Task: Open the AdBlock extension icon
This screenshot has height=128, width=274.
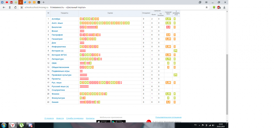Action: (219, 7)
